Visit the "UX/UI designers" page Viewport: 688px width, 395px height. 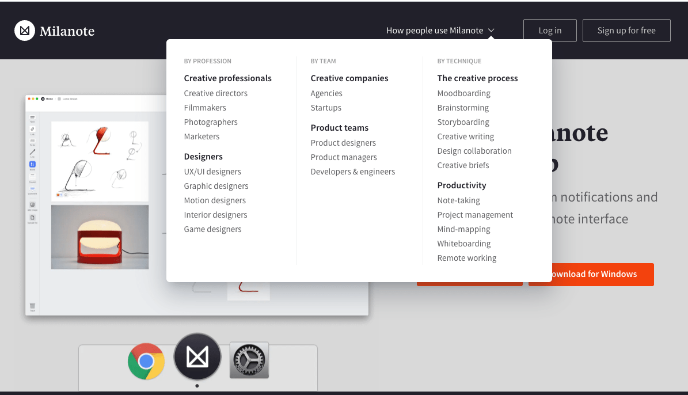tap(212, 171)
